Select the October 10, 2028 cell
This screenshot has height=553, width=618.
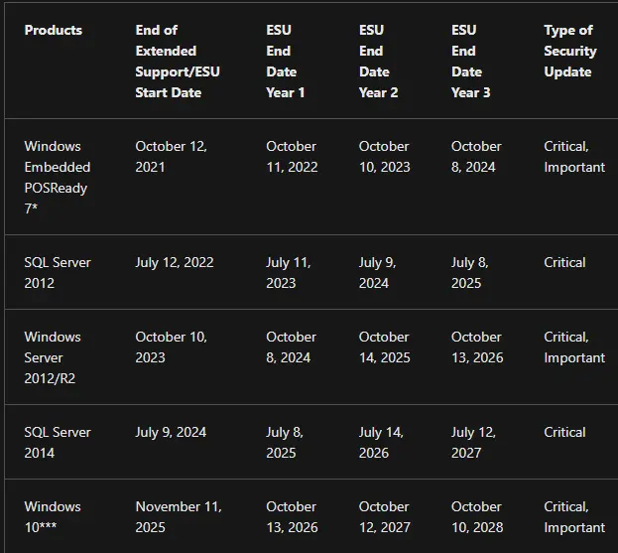coord(477,516)
